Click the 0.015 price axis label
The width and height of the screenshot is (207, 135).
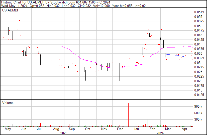tap(198, 90)
